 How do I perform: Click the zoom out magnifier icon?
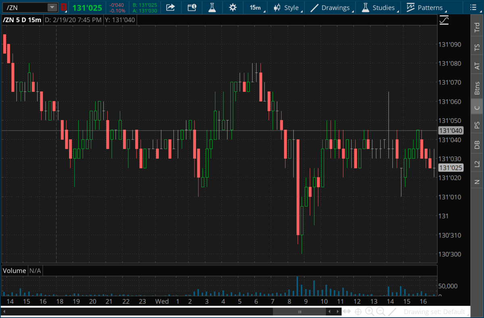click(380, 312)
